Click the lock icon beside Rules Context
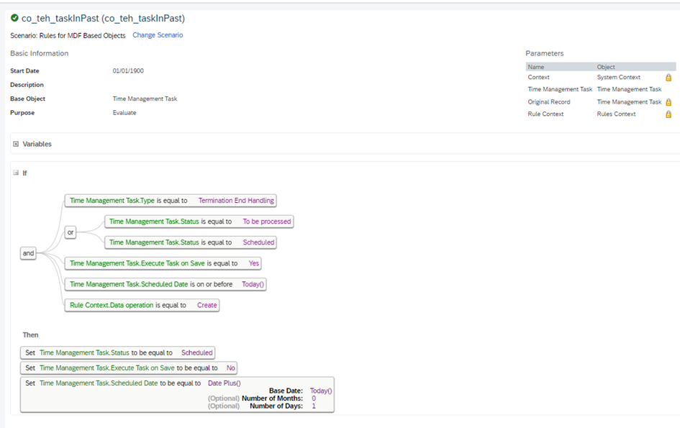The image size is (680, 428). click(x=668, y=114)
